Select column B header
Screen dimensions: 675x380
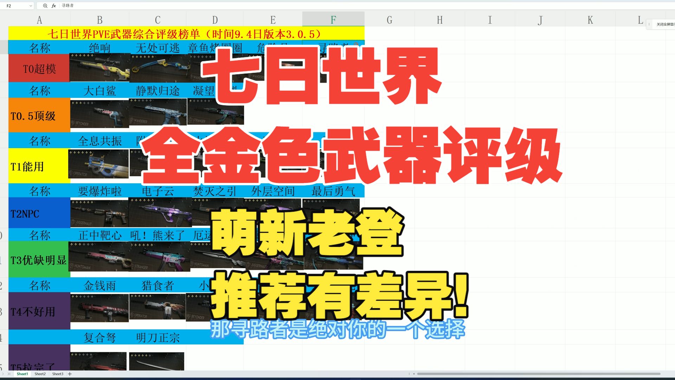[x=99, y=20]
